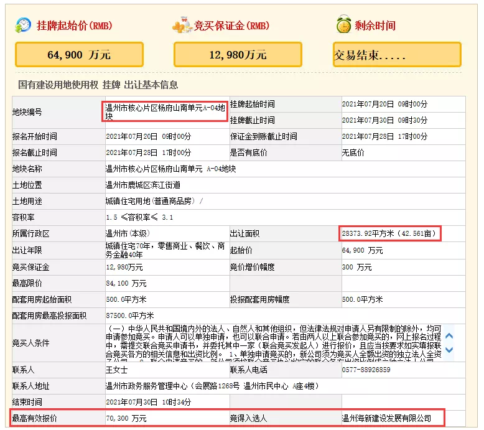Click the 出让面积 value 28373.92平方米

point(391,233)
